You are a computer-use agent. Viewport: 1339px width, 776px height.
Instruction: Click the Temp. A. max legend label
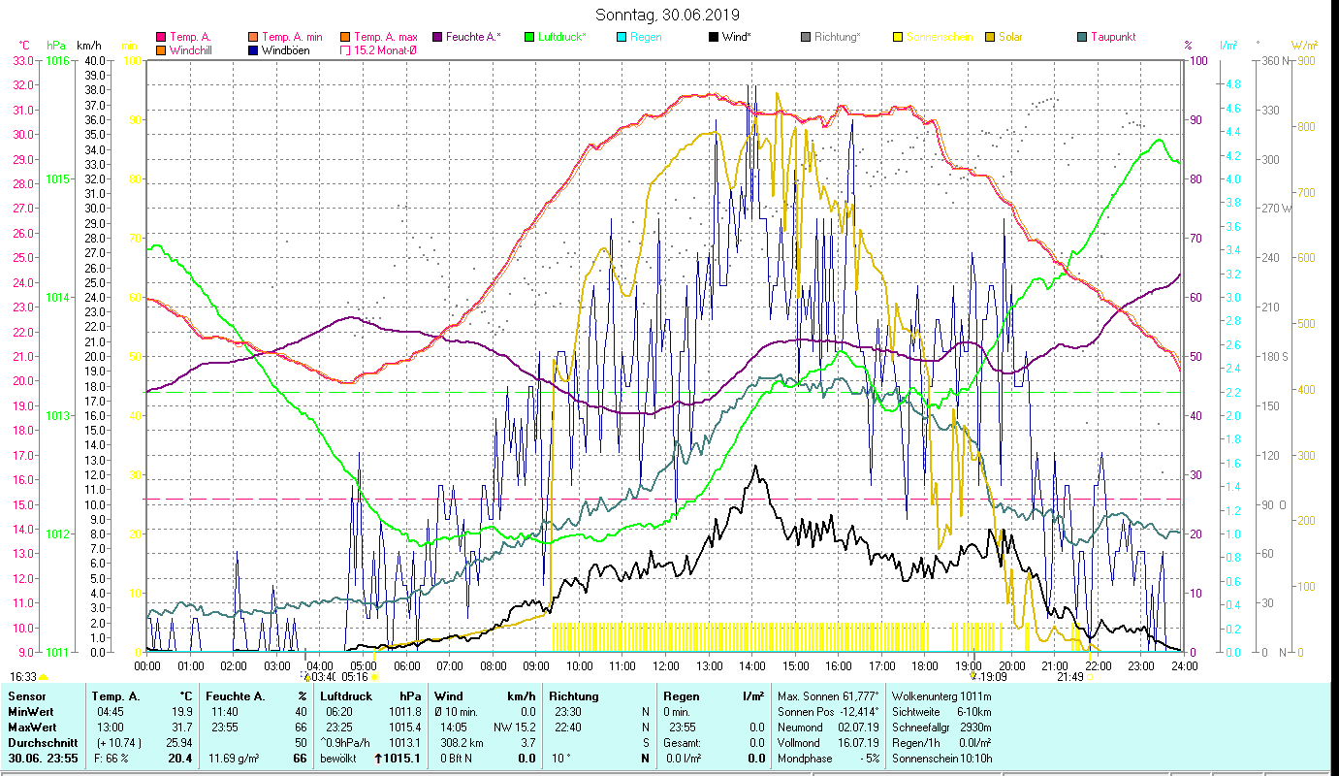[x=385, y=37]
